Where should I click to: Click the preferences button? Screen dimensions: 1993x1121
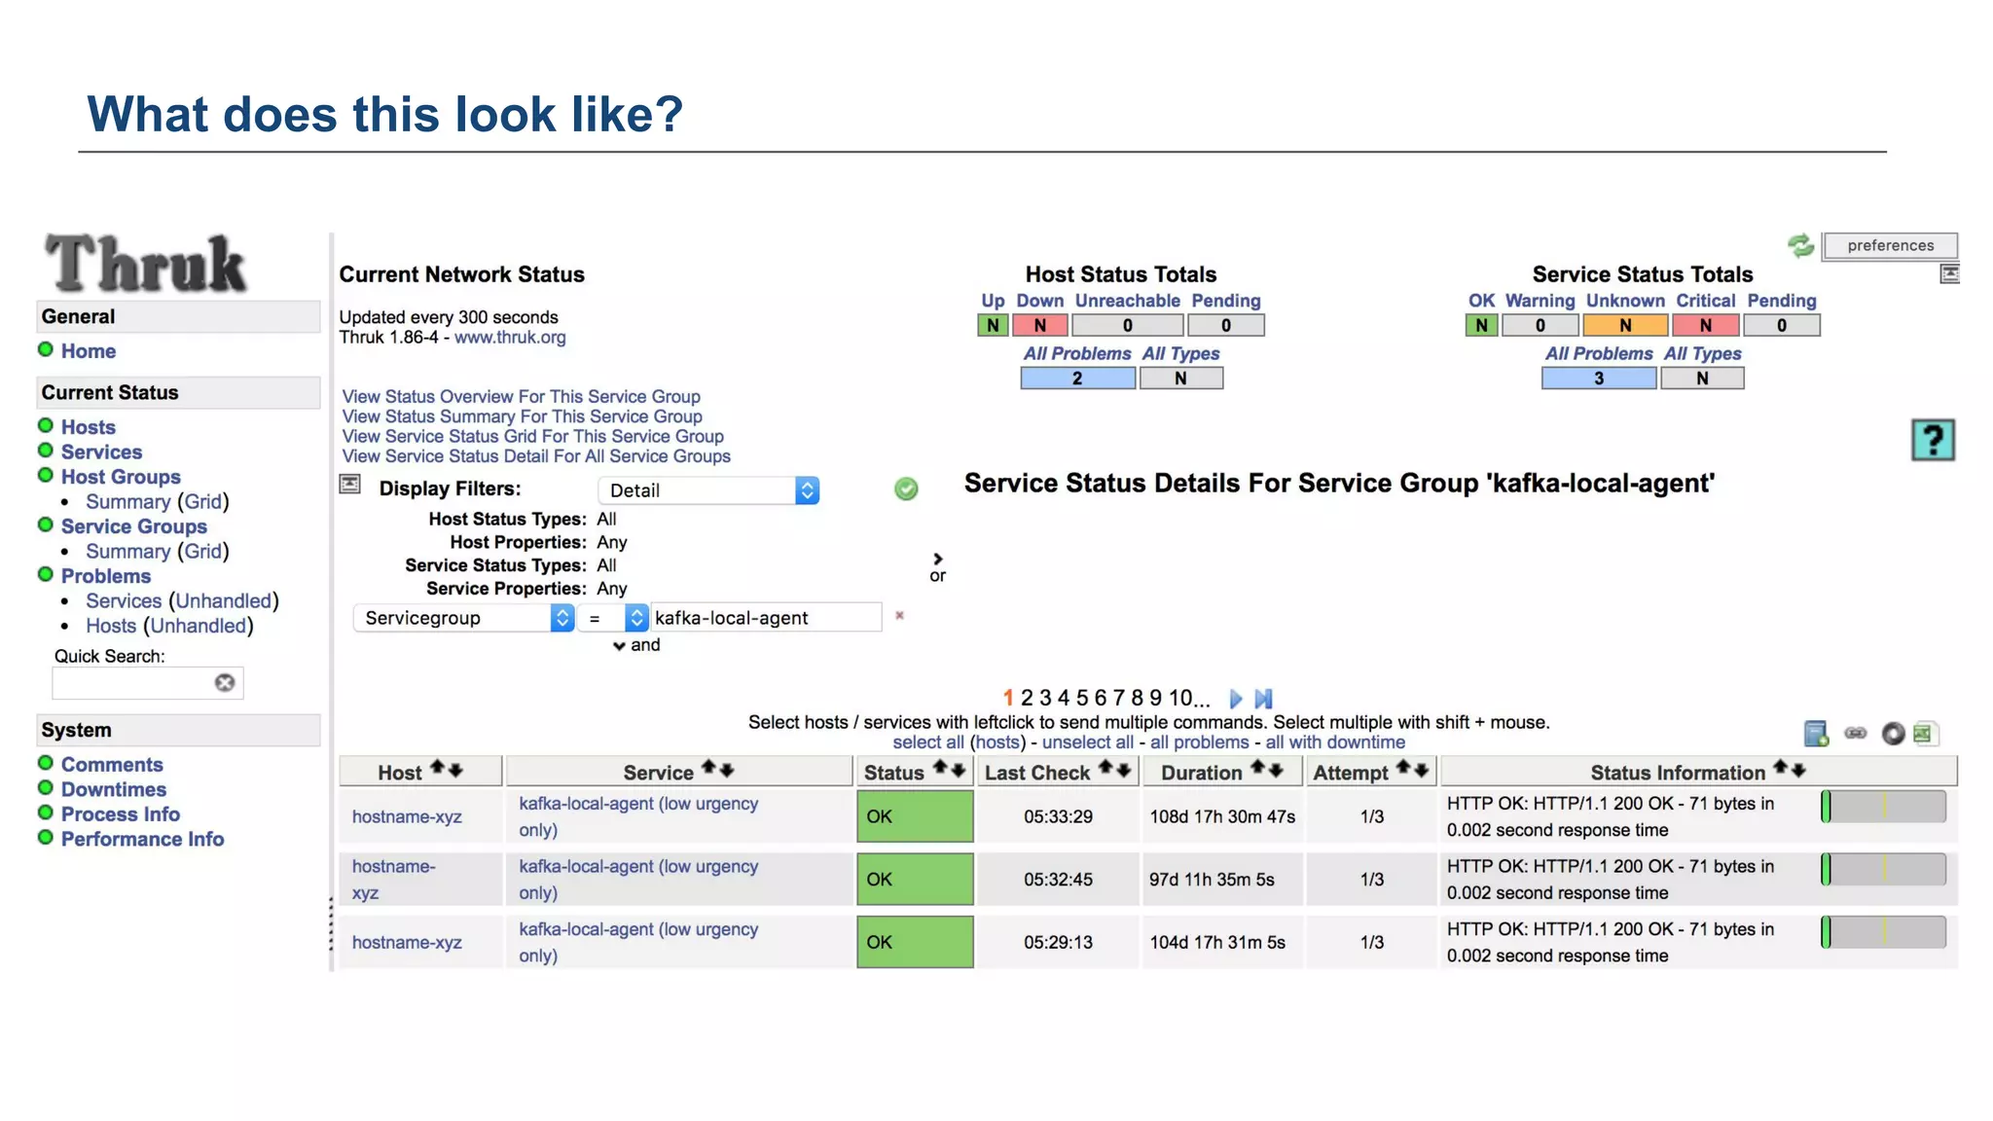tap(1890, 245)
